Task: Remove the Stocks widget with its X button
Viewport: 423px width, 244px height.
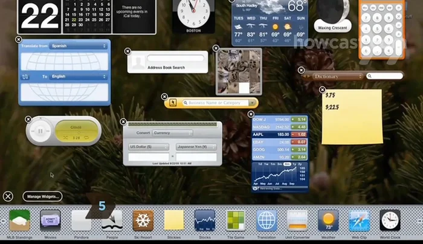Action: [x=251, y=114]
